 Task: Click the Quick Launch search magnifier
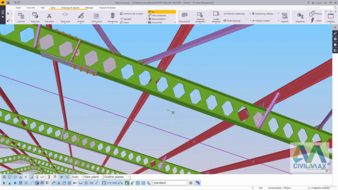[x=335, y=7]
